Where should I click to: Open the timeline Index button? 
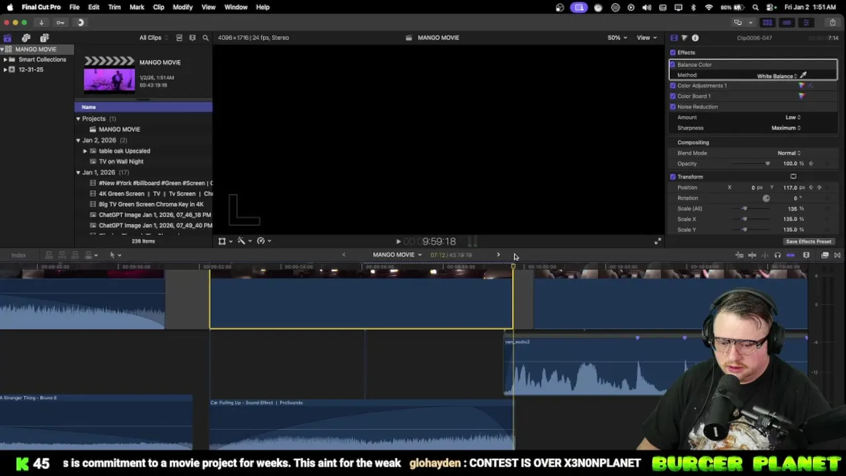point(19,255)
